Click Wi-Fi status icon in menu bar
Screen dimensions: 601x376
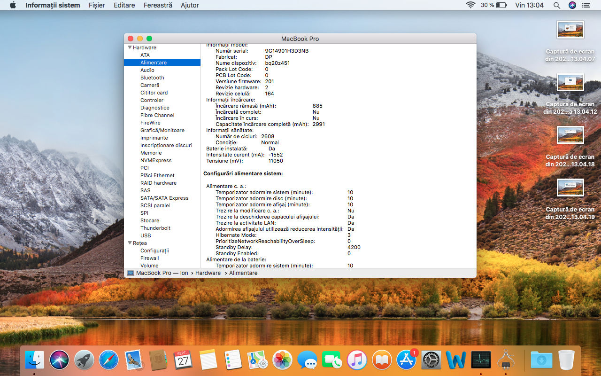(x=470, y=5)
